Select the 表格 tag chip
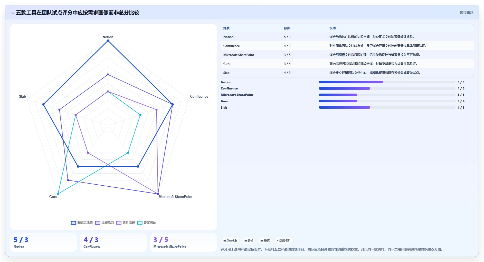This screenshot has width=484, height=262. click(x=249, y=240)
